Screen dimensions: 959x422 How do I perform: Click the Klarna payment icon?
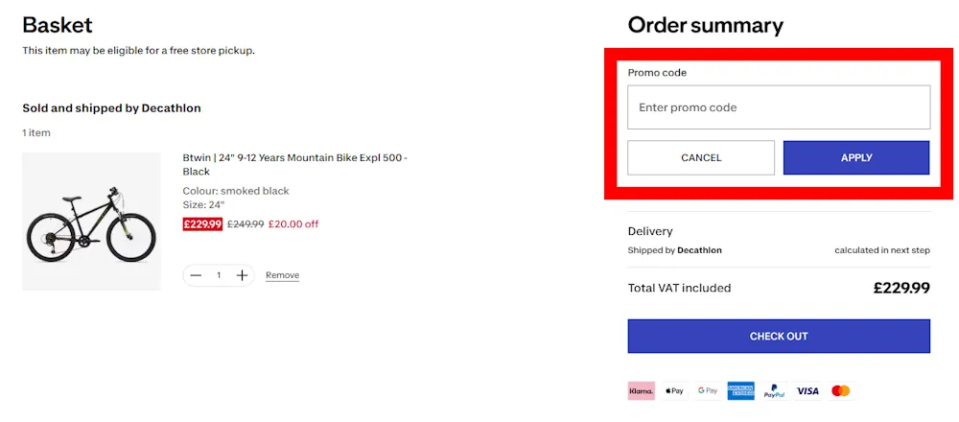click(x=641, y=391)
